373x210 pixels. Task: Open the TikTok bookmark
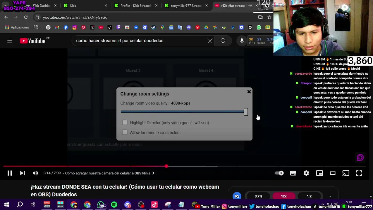point(110,27)
